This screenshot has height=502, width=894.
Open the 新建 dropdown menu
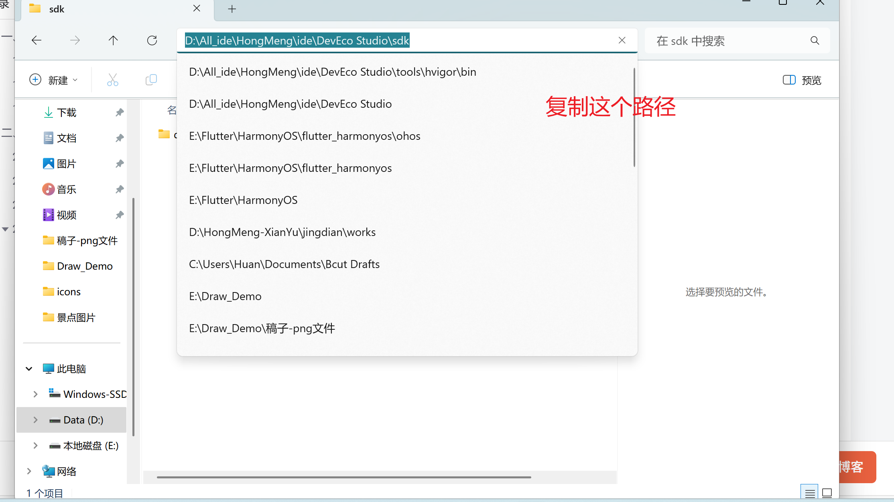coord(54,80)
